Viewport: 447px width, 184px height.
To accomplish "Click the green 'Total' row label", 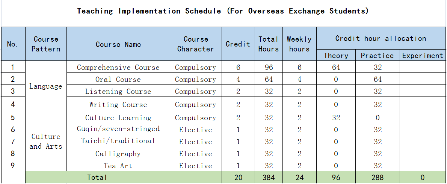I will [x=97, y=177].
